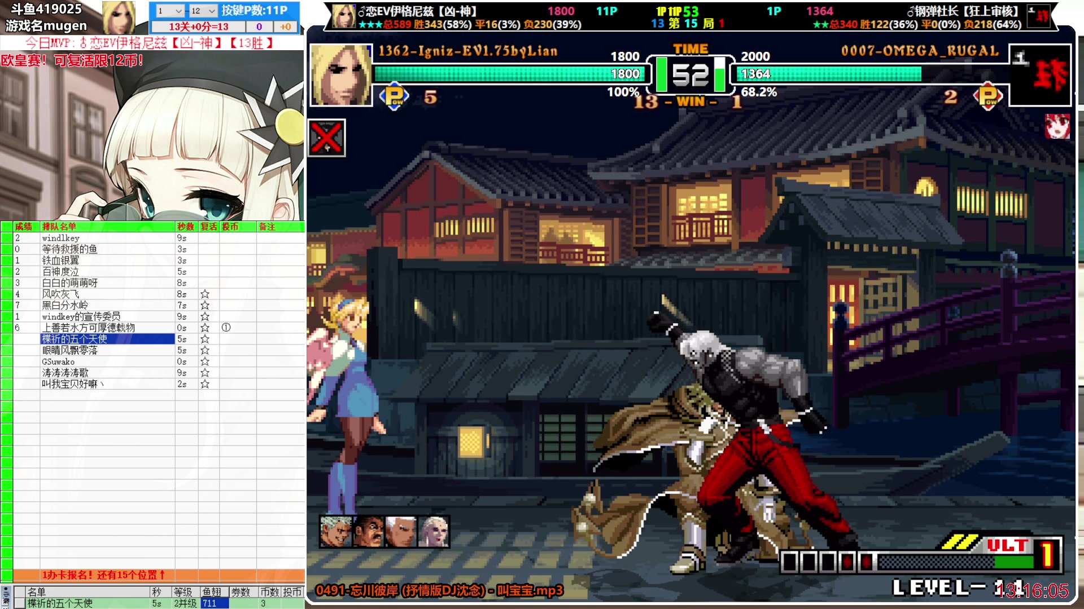Select the windkey的宣传委员 queue entry

pyautogui.click(x=81, y=317)
